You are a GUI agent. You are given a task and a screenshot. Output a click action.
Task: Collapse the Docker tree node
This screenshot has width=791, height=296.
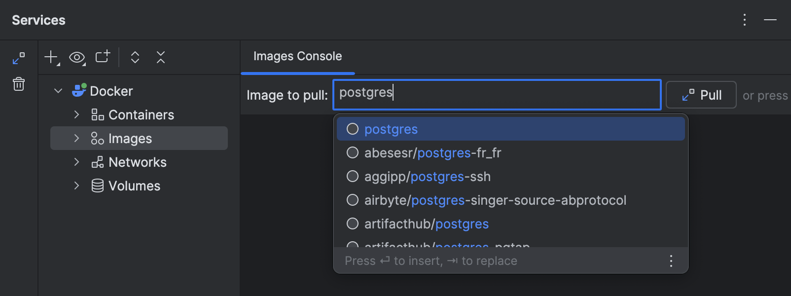pos(58,91)
